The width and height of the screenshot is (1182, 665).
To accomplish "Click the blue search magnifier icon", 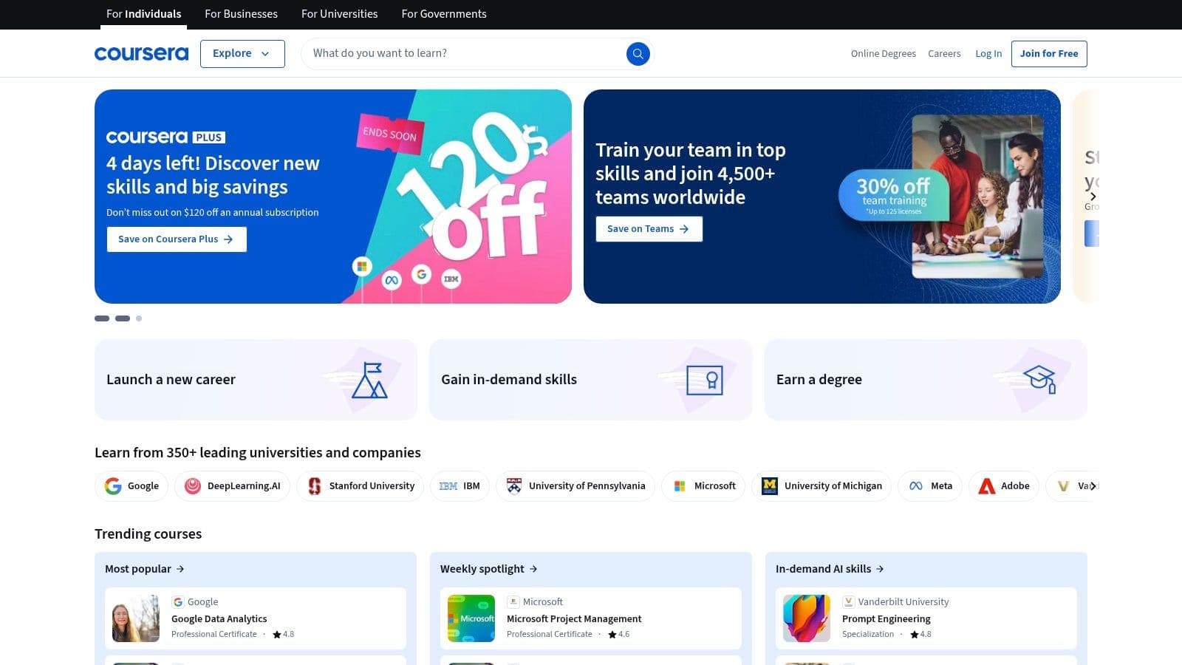I will coord(638,54).
